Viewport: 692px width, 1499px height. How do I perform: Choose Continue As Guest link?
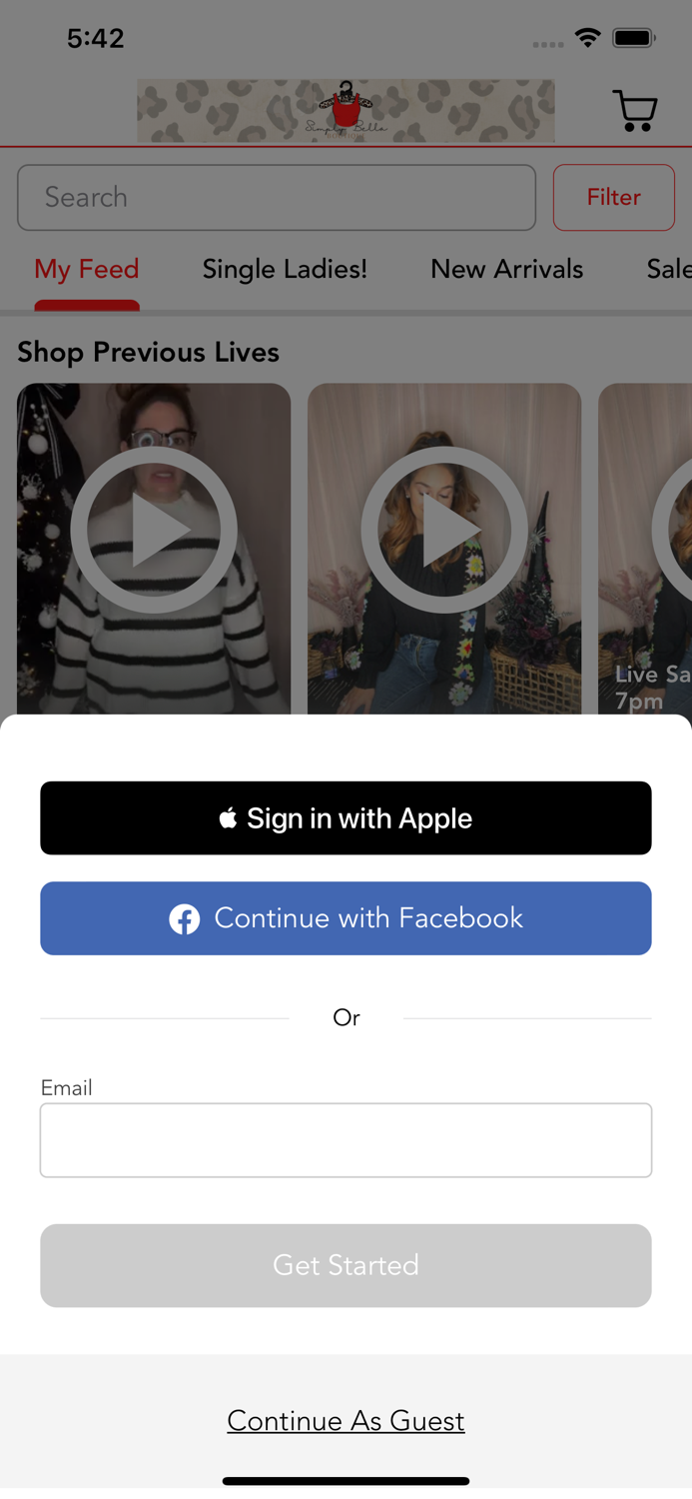click(x=346, y=1421)
